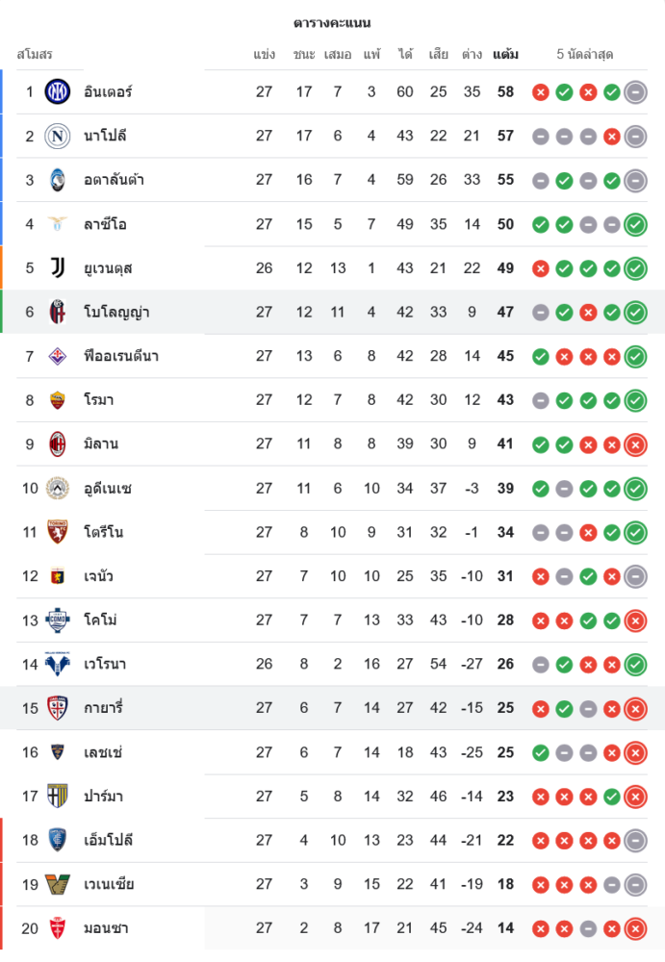Click the ตารางคะแนน table title

point(332,22)
